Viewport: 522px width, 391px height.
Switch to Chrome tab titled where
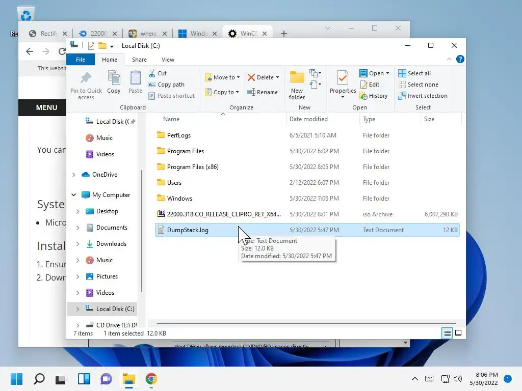pyautogui.click(x=147, y=33)
